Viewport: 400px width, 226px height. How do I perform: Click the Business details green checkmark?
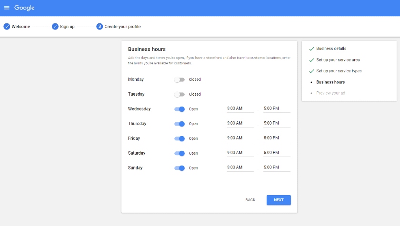(x=311, y=49)
